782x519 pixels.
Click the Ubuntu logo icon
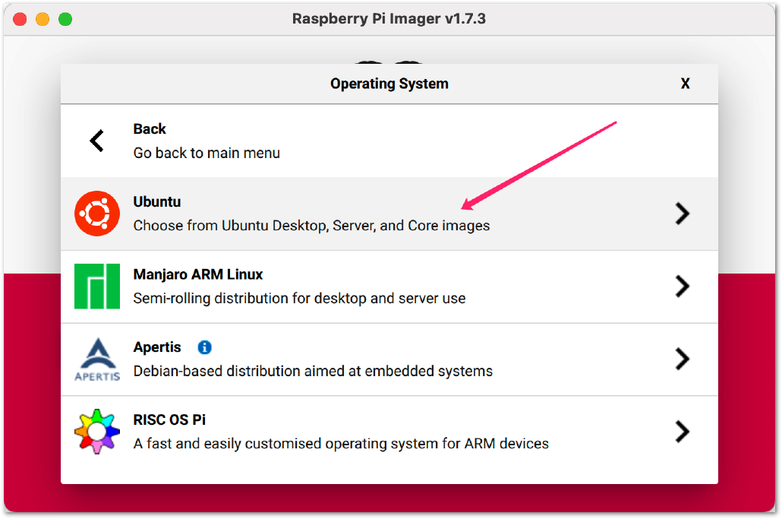[96, 214]
